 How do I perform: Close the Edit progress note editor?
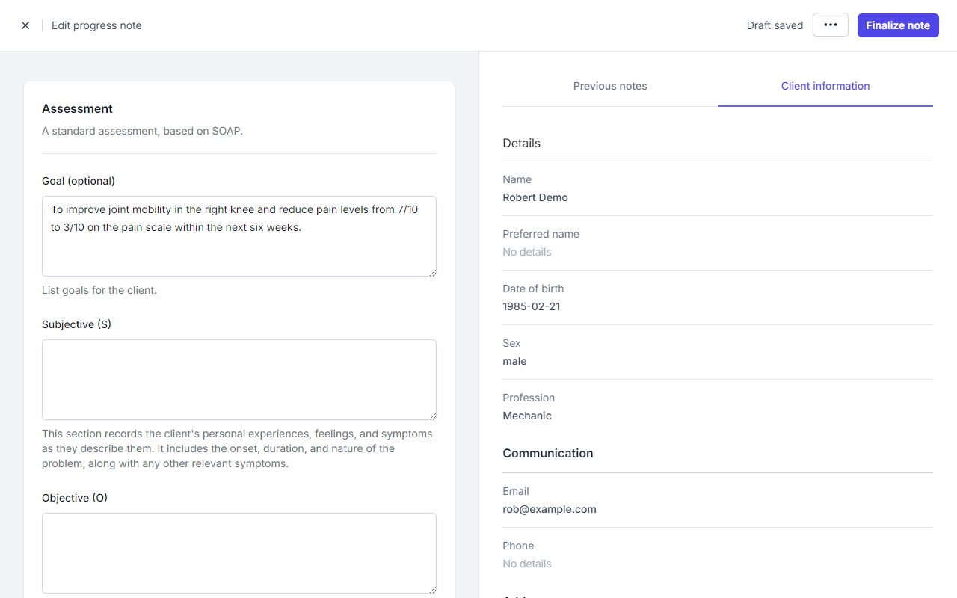click(x=25, y=25)
